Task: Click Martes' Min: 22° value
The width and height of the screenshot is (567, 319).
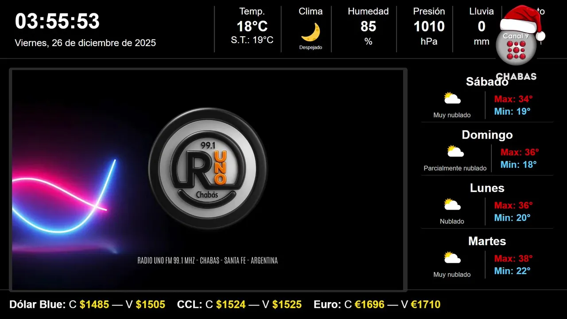Action: 513,271
